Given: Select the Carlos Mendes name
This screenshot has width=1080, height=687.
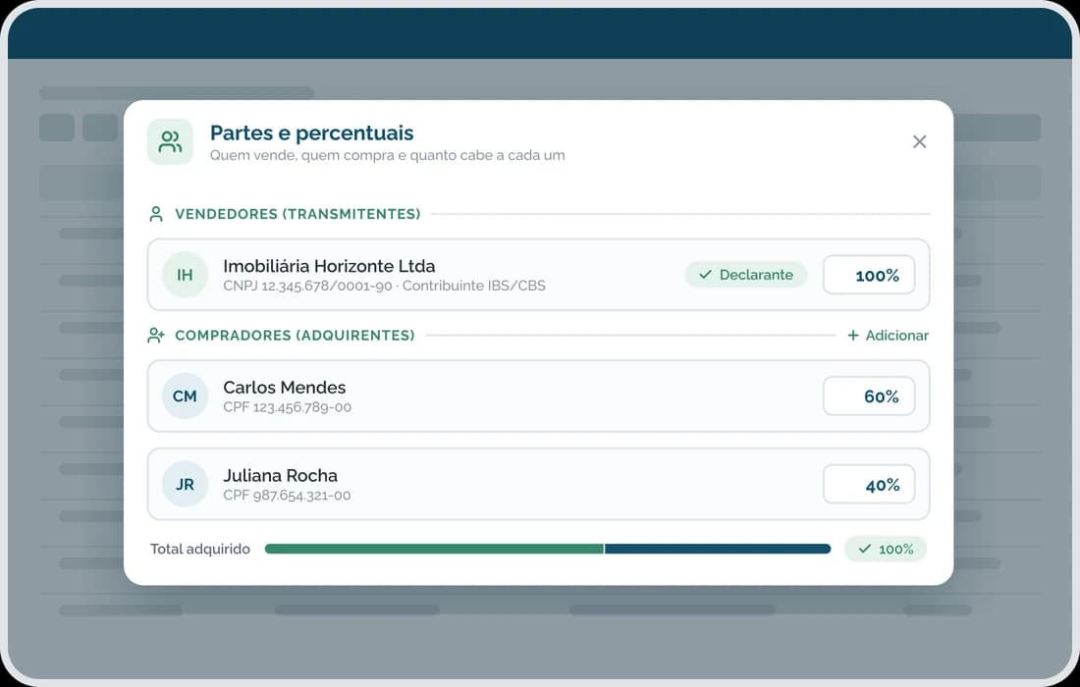Looking at the screenshot, I should (x=285, y=388).
